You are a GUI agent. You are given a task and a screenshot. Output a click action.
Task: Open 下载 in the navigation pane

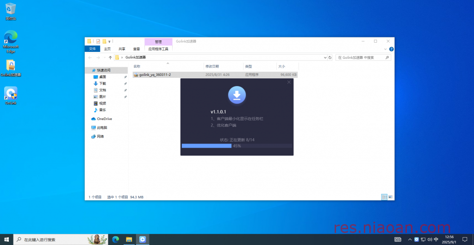102,83
